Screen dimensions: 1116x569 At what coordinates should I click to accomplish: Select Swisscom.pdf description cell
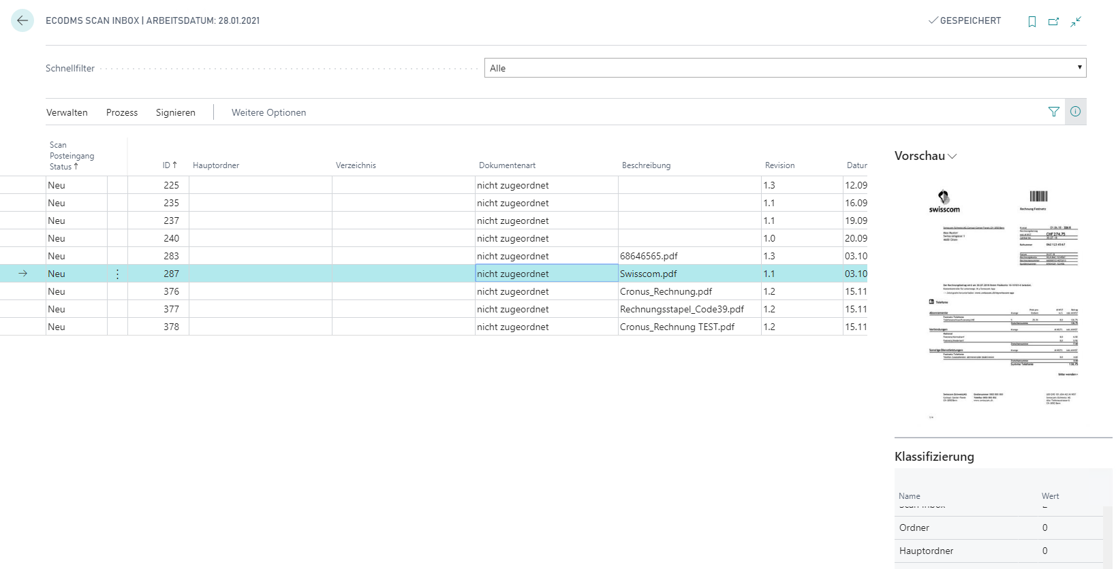pyautogui.click(x=689, y=274)
